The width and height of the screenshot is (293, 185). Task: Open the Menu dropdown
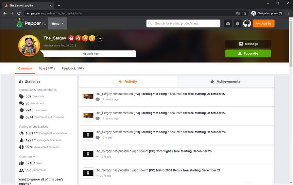tap(57, 23)
